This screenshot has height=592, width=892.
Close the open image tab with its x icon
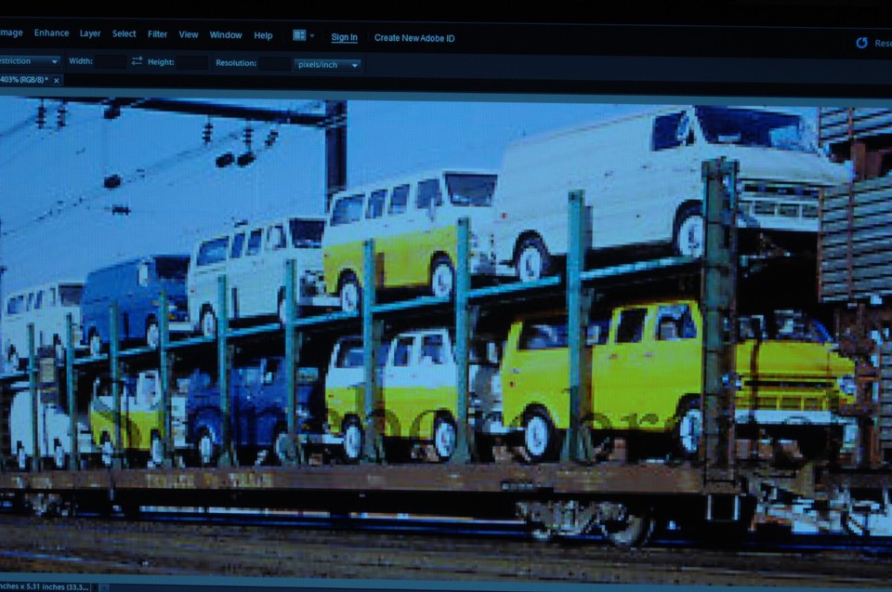[55, 81]
